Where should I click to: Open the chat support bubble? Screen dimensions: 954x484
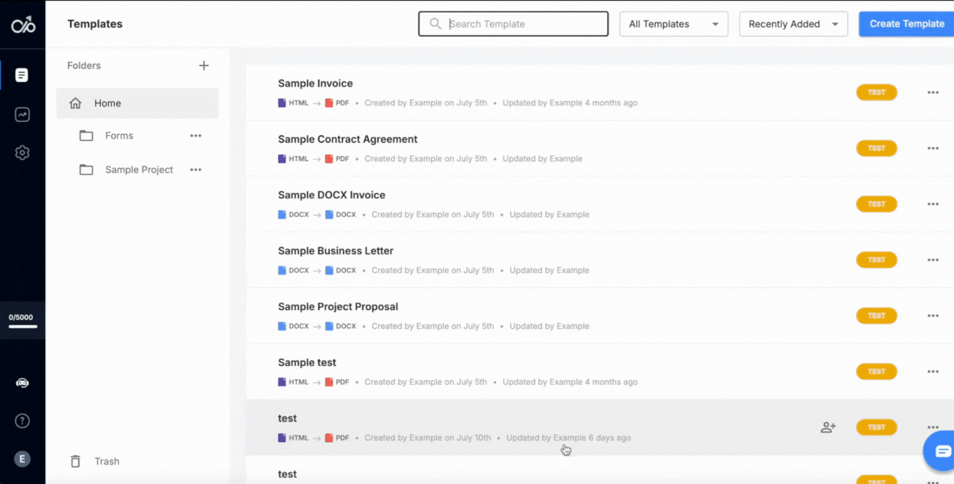(941, 451)
